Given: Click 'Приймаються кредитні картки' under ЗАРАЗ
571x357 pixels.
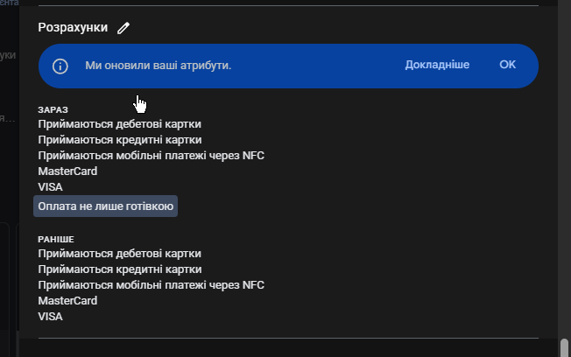Looking at the screenshot, I should pyautogui.click(x=120, y=140).
